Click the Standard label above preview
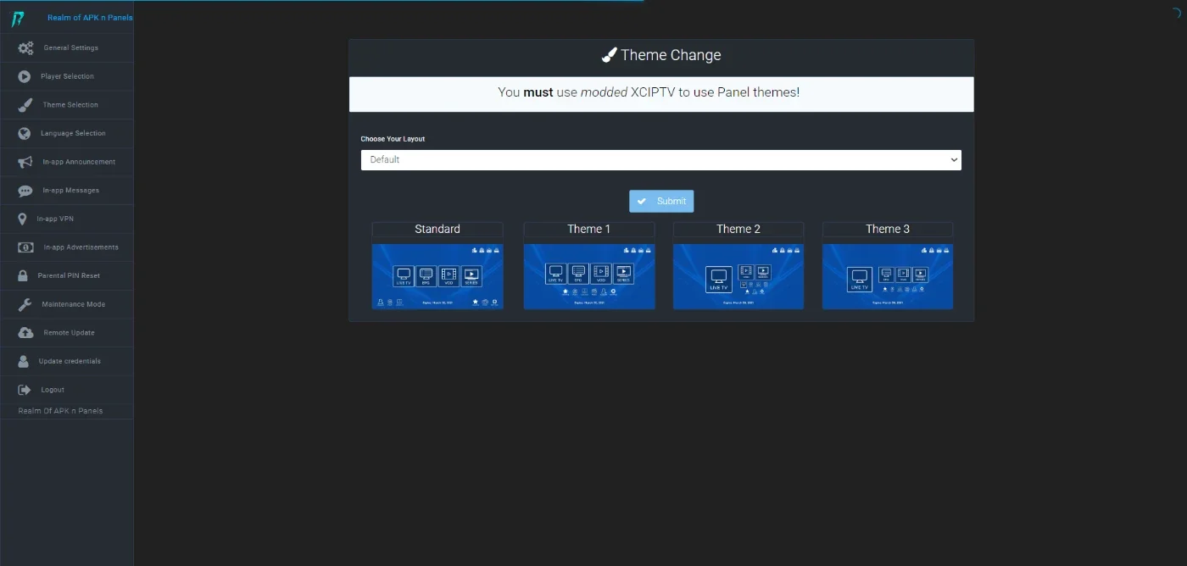Image resolution: width=1187 pixels, height=566 pixels. pyautogui.click(x=437, y=229)
